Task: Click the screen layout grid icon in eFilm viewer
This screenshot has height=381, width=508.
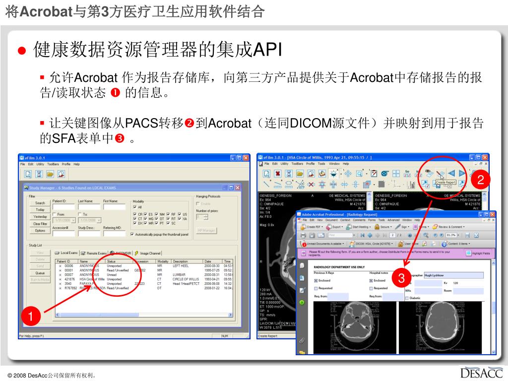Action: (x=396, y=174)
